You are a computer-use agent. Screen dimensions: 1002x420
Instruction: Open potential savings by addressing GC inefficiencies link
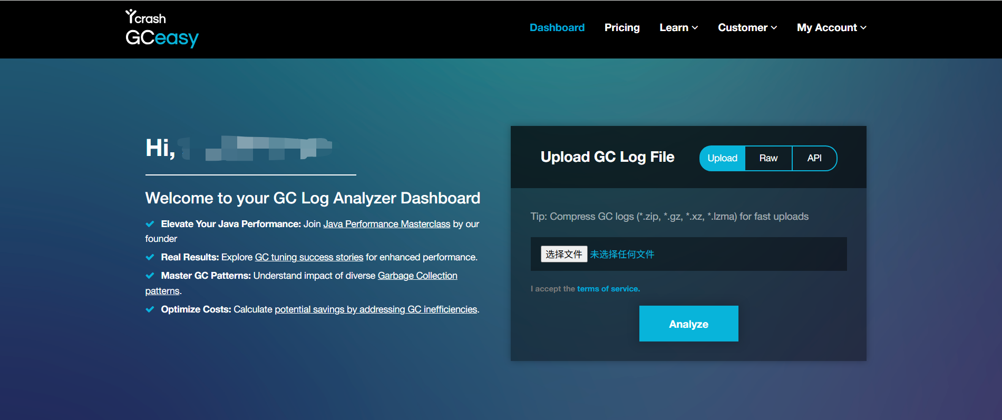[376, 309]
